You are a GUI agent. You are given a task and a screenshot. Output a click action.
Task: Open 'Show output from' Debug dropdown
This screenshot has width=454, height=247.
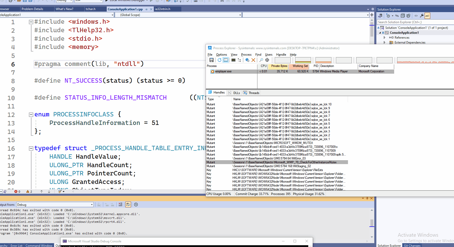click(x=55, y=205)
